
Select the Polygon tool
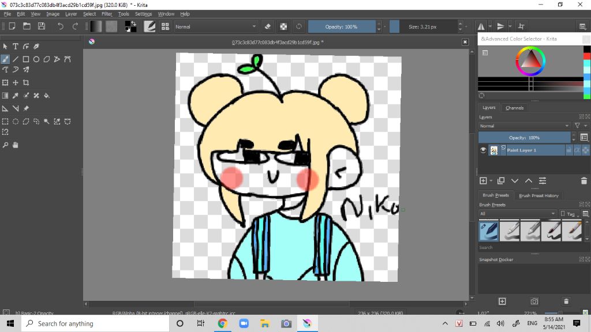coord(47,59)
